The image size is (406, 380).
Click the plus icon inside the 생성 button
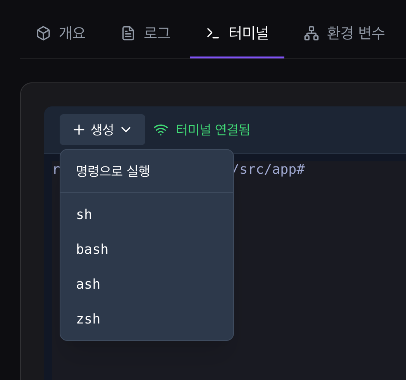[79, 130]
